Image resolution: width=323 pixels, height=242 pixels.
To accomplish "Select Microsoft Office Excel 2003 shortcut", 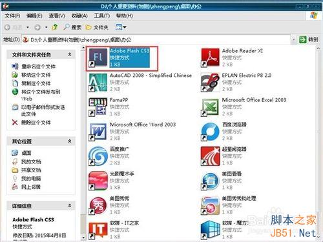I will click(x=210, y=107).
